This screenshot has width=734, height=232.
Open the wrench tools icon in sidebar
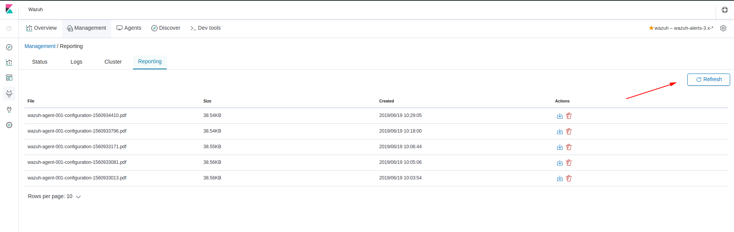point(9,110)
